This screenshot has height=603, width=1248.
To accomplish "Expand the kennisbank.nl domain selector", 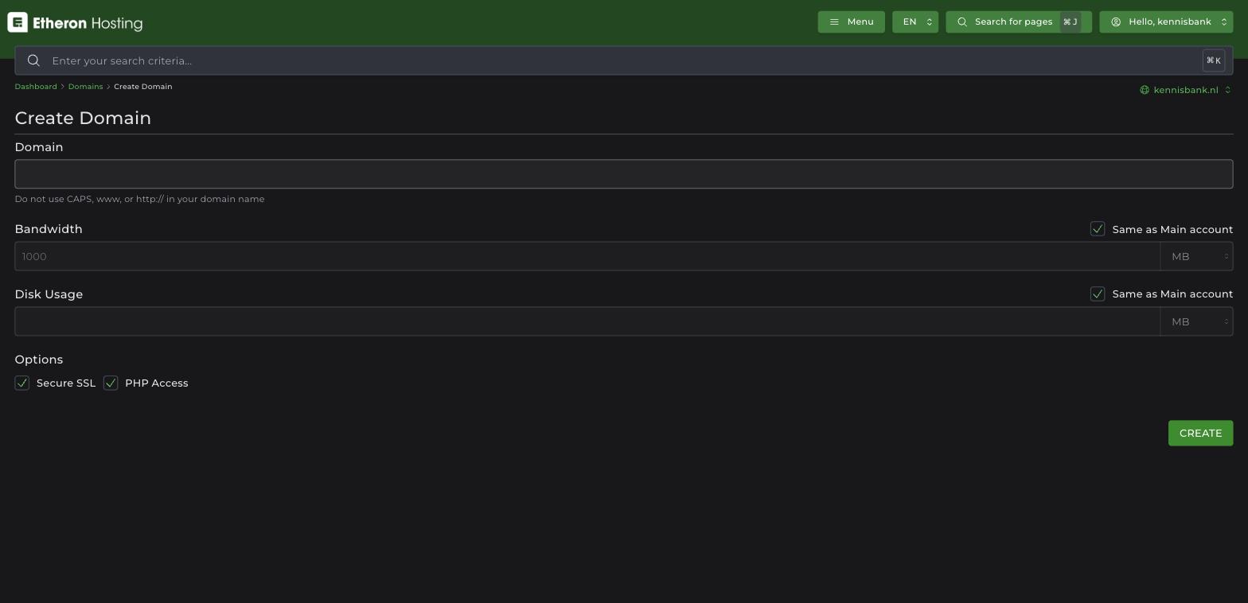I will coord(1186,90).
